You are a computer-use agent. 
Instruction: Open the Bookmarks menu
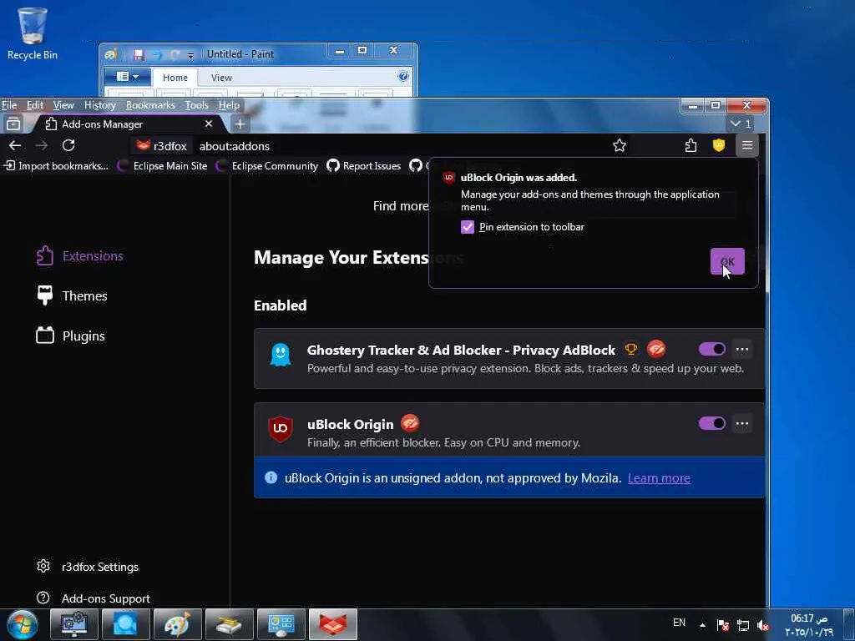pos(150,105)
